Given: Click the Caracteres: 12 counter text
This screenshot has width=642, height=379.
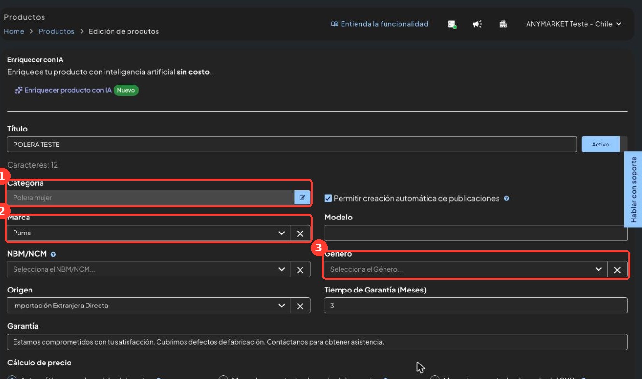Looking at the screenshot, I should (32, 165).
